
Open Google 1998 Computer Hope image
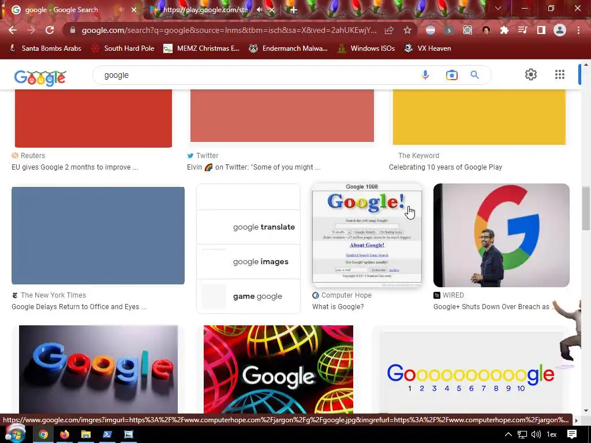click(x=367, y=235)
